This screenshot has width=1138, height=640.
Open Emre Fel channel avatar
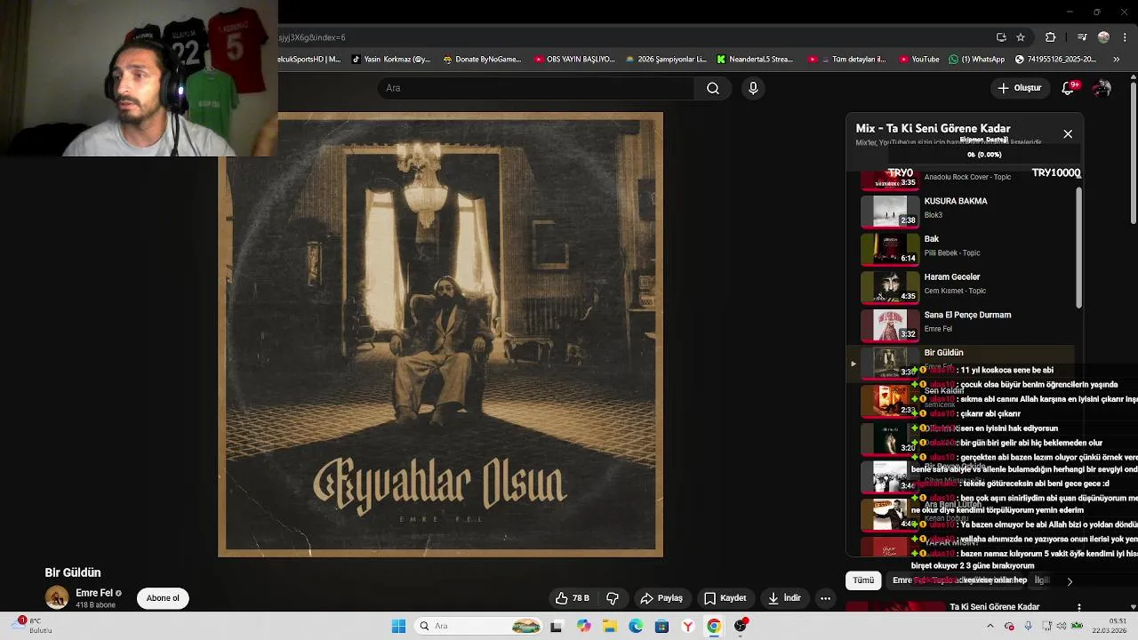coord(57,597)
